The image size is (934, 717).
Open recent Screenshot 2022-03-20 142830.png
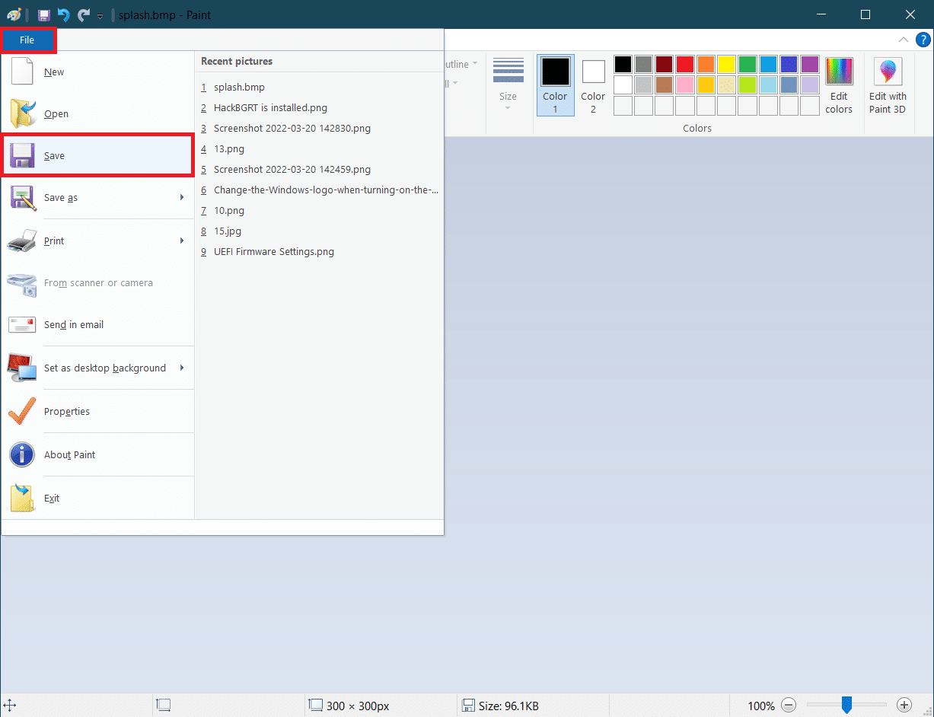coord(320,129)
